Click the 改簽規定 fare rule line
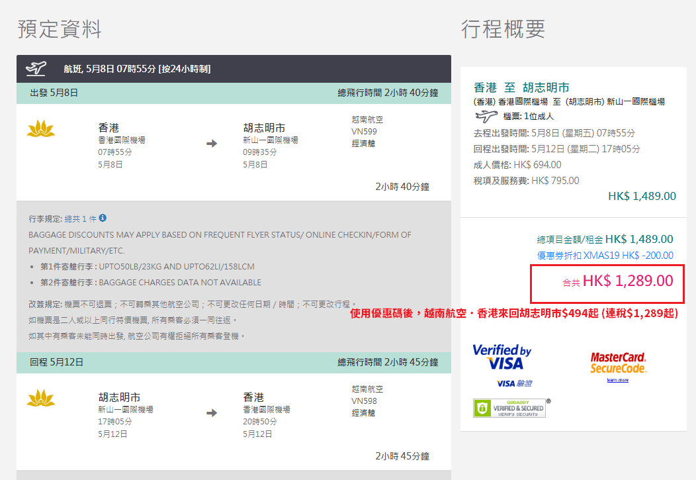 point(193,305)
